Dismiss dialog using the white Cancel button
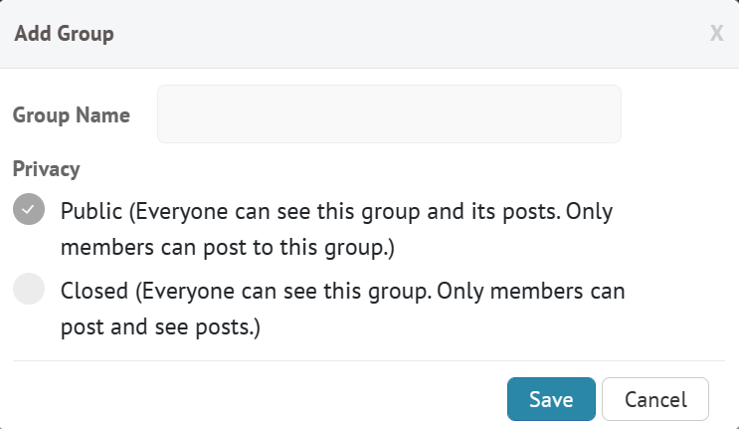 click(655, 399)
